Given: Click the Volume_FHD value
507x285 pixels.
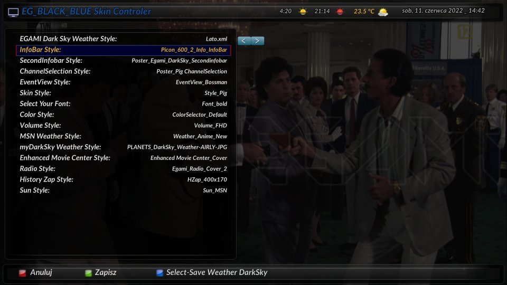Looking at the screenshot, I should pyautogui.click(x=211, y=126).
